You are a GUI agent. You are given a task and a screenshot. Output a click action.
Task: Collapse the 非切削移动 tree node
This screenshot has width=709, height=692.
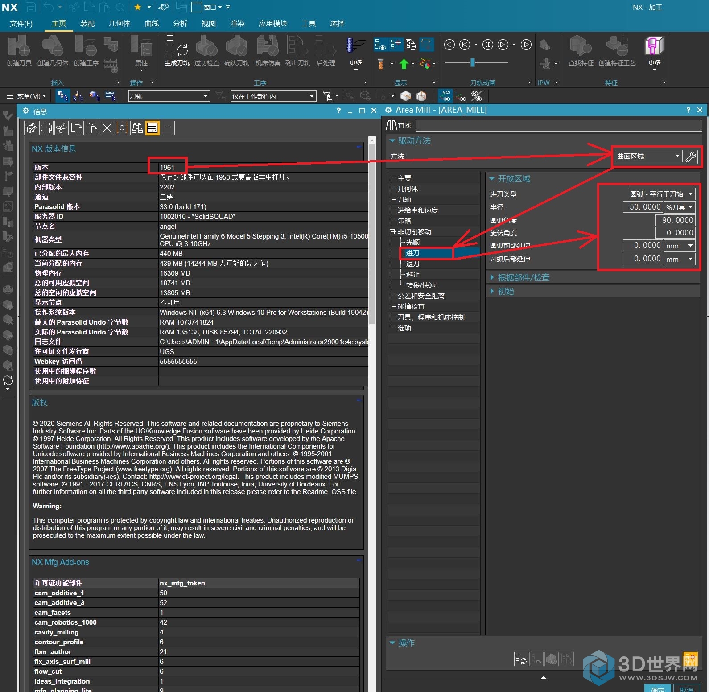pyautogui.click(x=392, y=232)
